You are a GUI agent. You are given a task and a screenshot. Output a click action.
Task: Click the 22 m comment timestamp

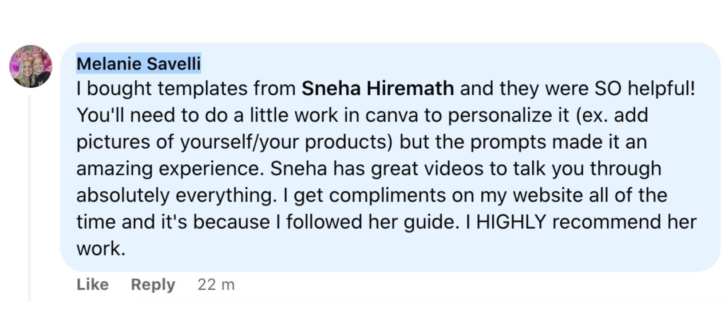[x=216, y=284]
